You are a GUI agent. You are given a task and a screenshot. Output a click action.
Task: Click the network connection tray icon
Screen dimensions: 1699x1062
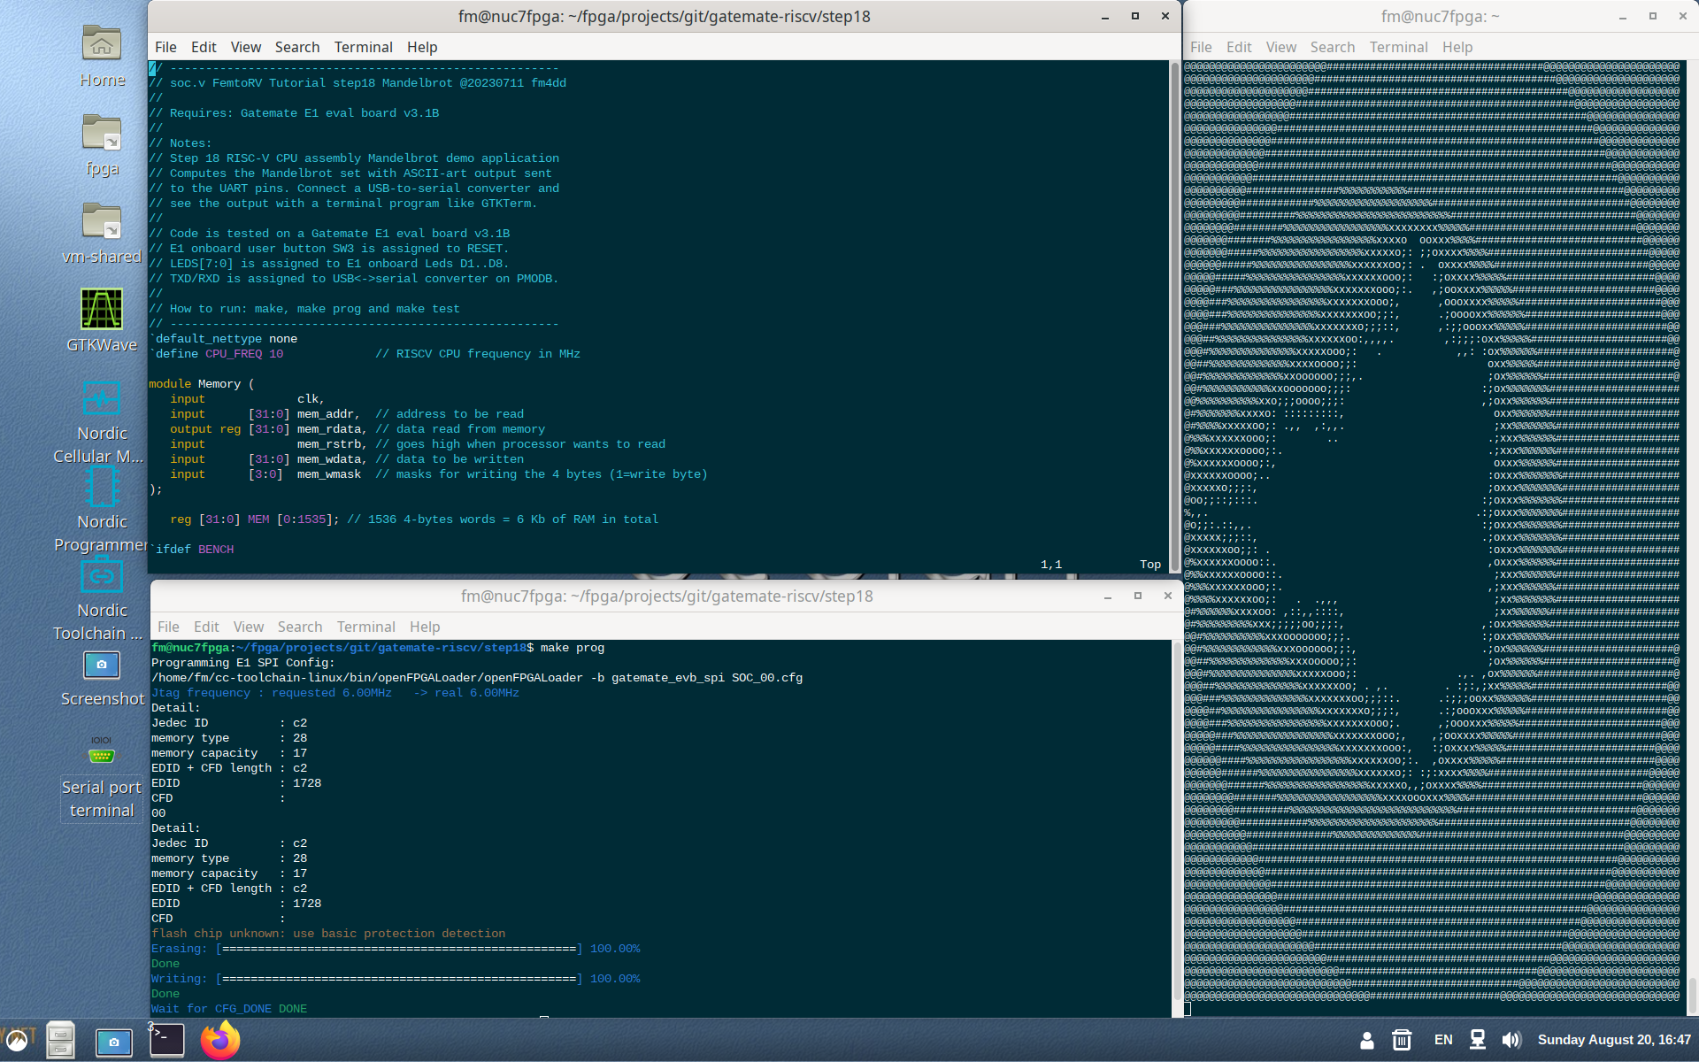click(x=1477, y=1040)
